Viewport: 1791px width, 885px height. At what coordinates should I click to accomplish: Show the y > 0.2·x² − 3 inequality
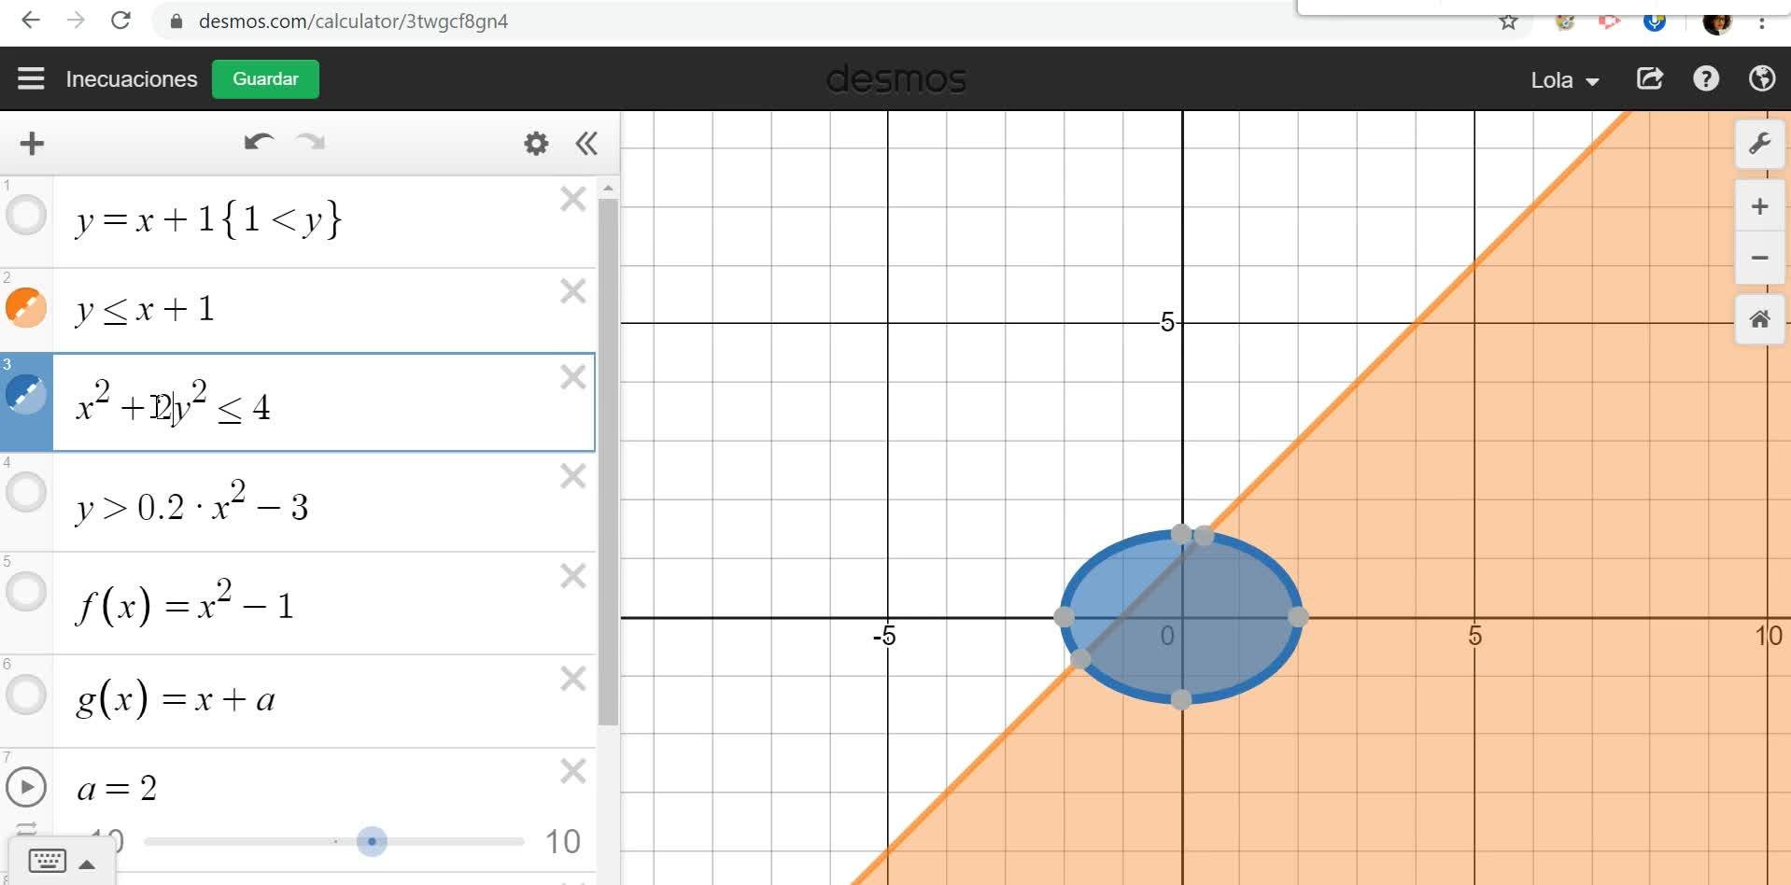point(26,491)
